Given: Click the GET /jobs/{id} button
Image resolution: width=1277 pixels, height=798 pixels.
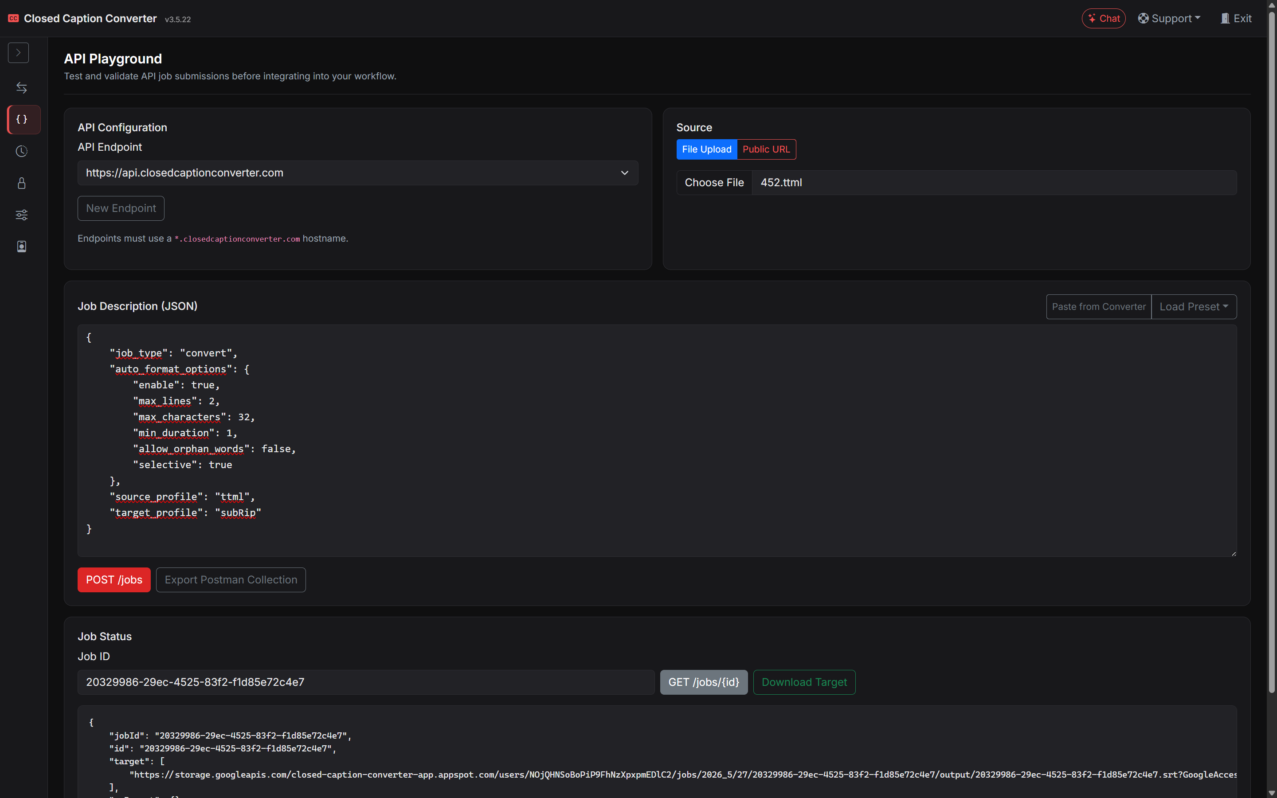Looking at the screenshot, I should coord(703,682).
